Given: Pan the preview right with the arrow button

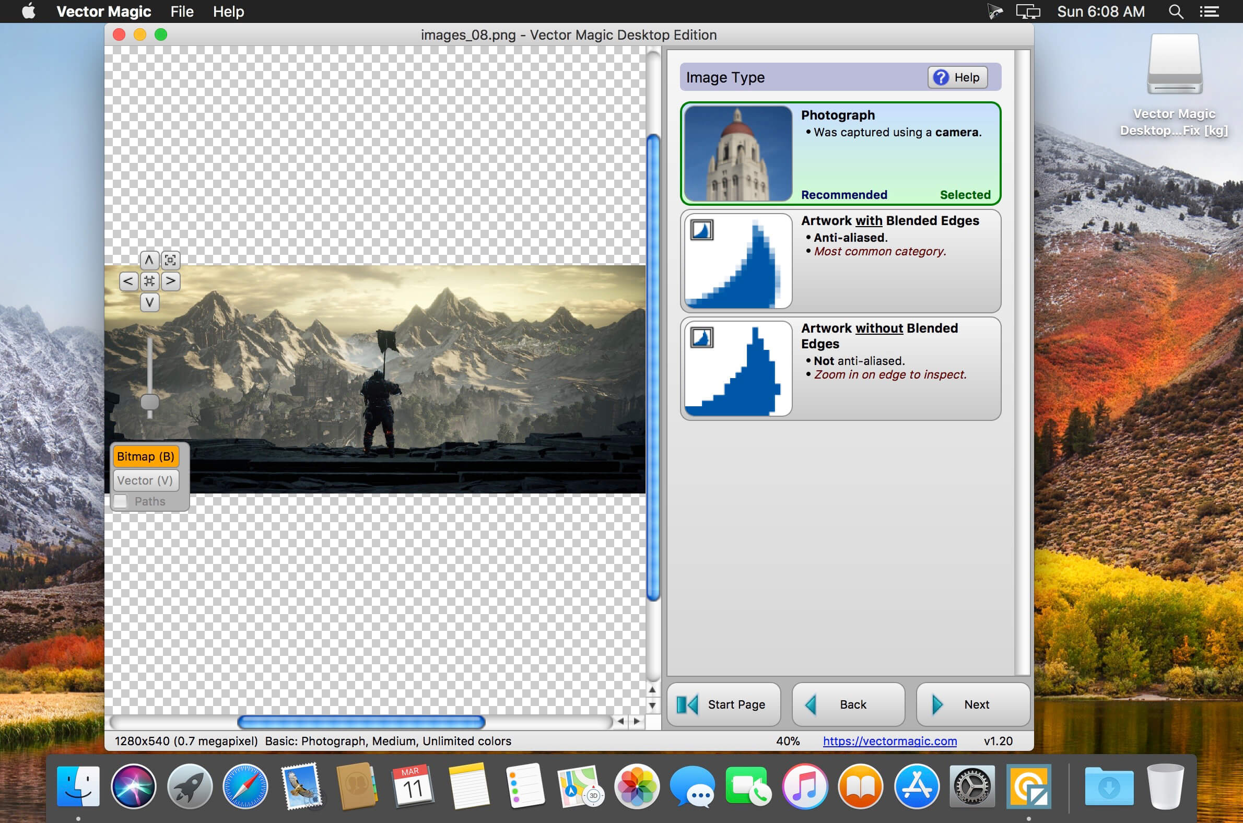Looking at the screenshot, I should pos(170,281).
